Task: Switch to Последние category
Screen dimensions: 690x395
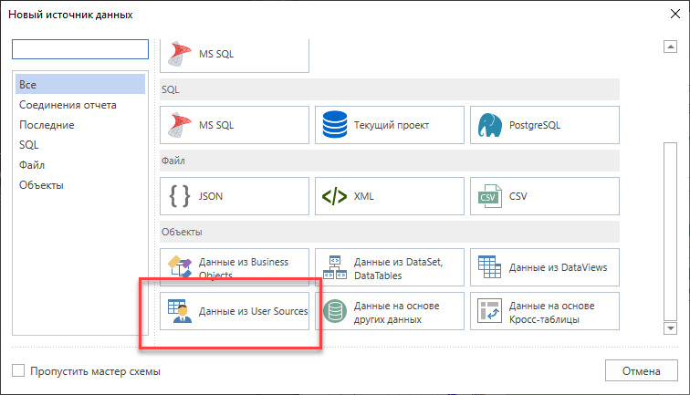Action: pos(47,125)
